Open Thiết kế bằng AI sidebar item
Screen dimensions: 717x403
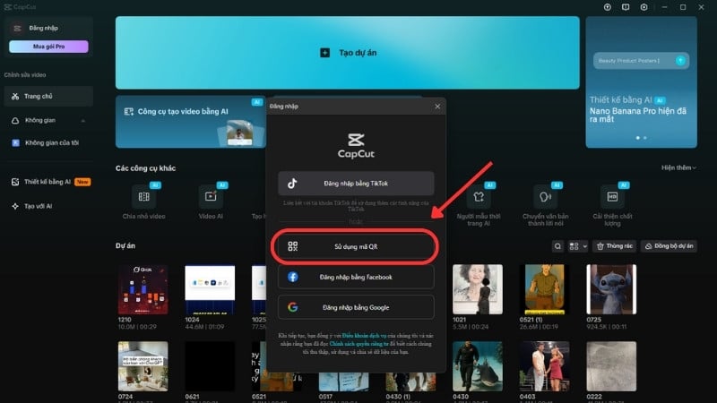click(x=48, y=182)
